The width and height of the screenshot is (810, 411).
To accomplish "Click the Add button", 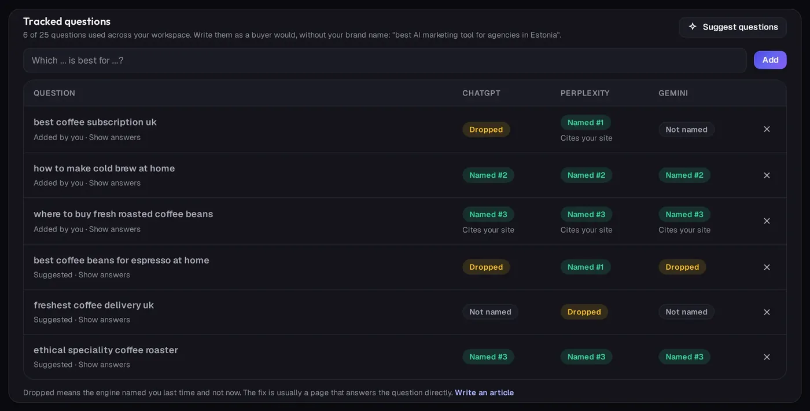I will pos(770,60).
